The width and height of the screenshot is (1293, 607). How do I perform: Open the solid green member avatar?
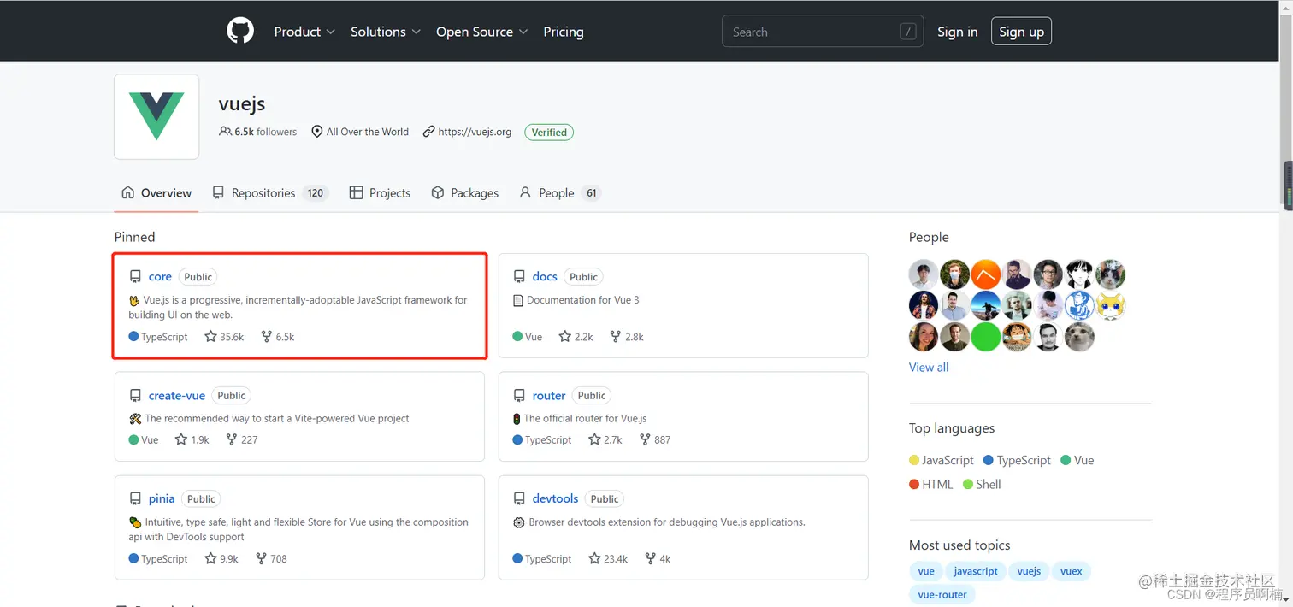pos(986,337)
